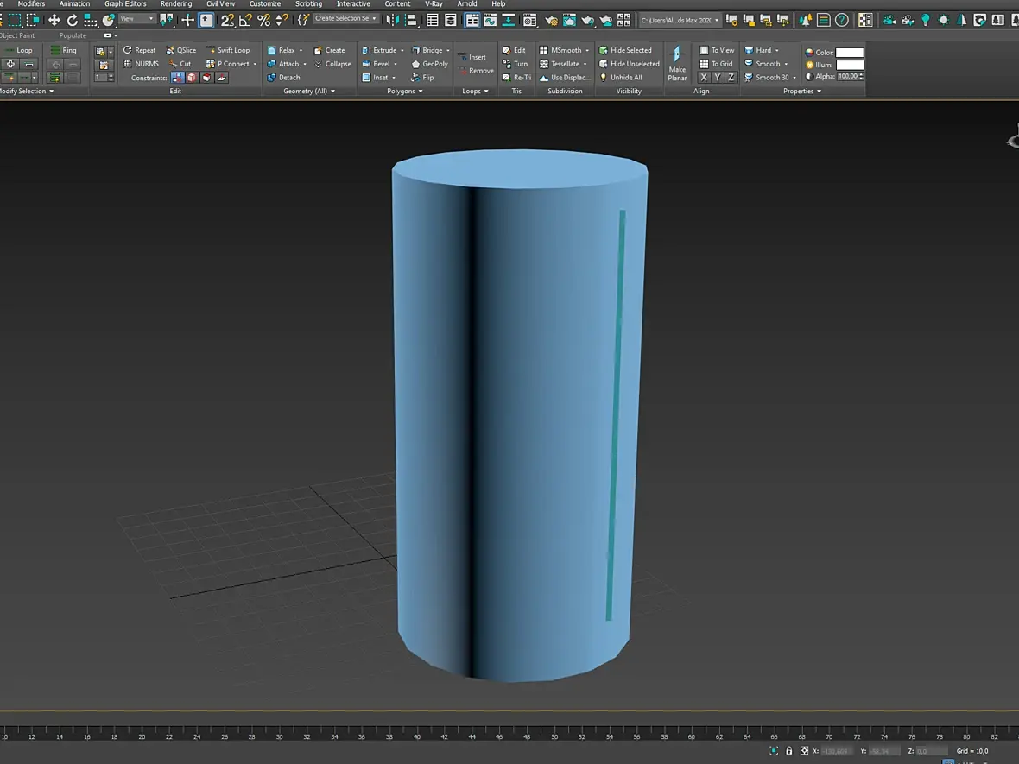Click the Hide Selected button
The width and height of the screenshot is (1019, 764).
(625, 50)
